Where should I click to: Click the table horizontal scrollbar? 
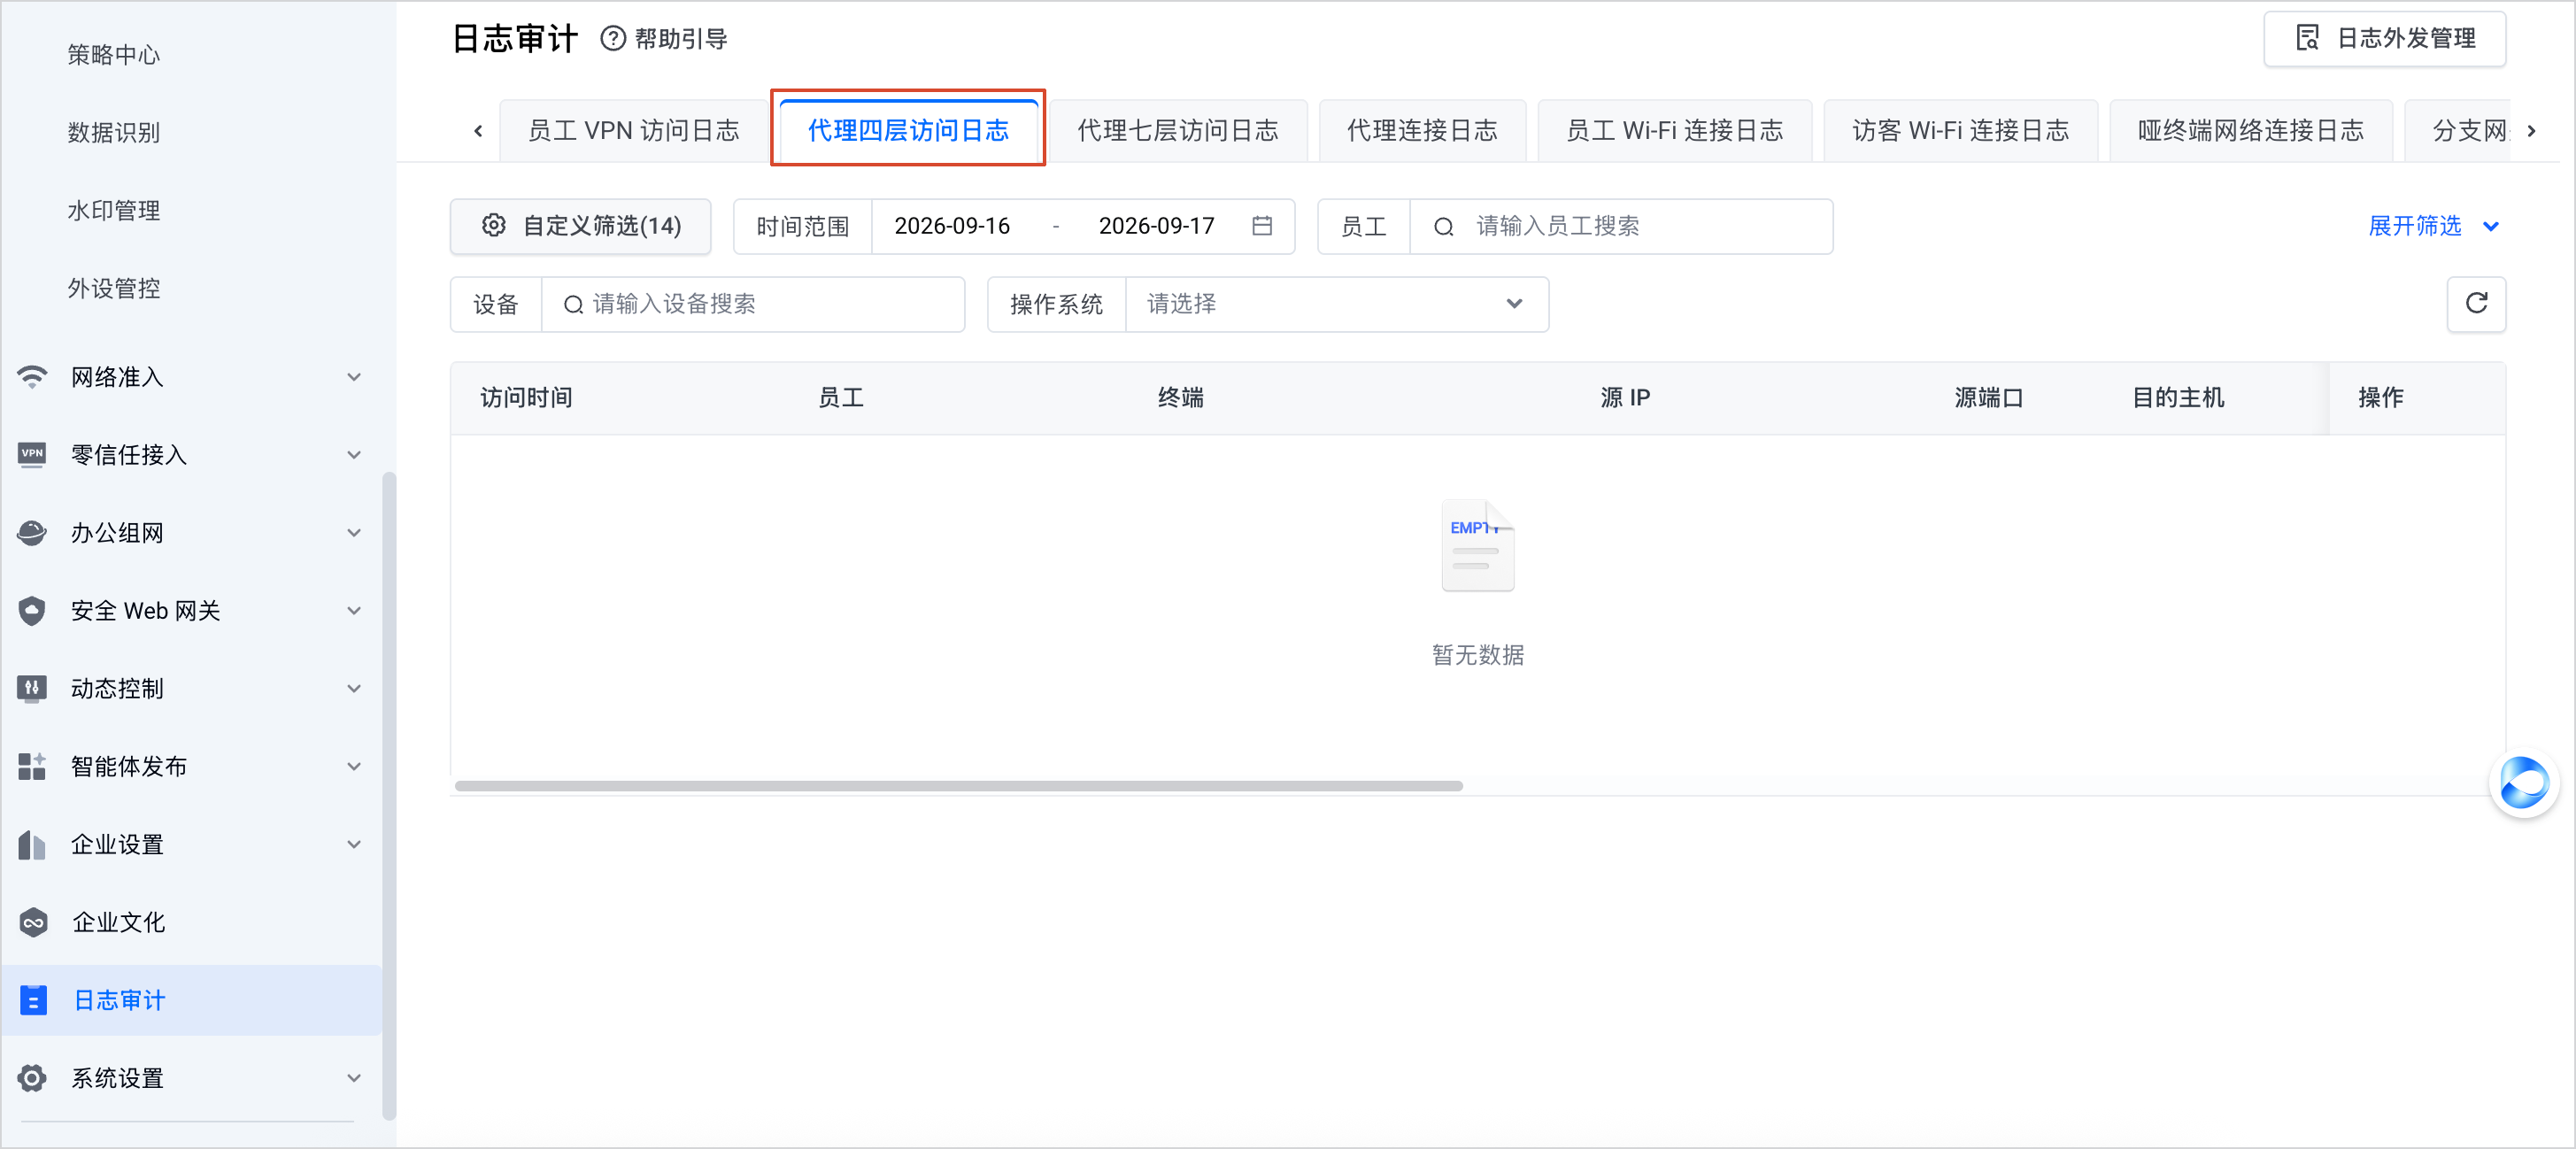[x=958, y=786]
